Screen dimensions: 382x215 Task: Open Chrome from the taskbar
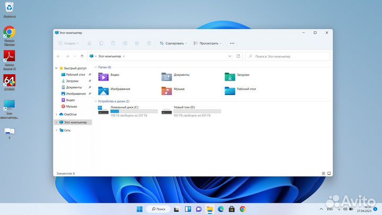242,209
